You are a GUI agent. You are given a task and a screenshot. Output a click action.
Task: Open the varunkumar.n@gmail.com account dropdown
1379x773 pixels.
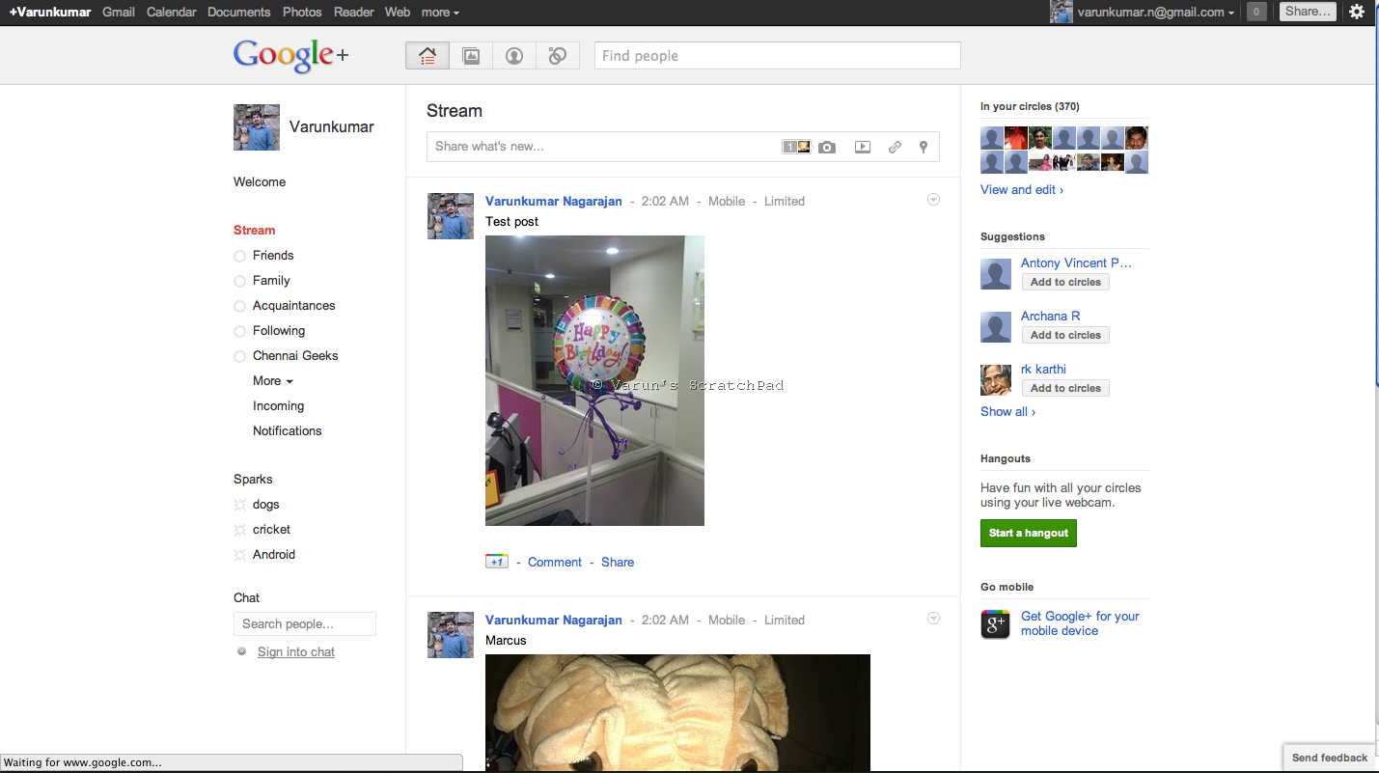1156,13
